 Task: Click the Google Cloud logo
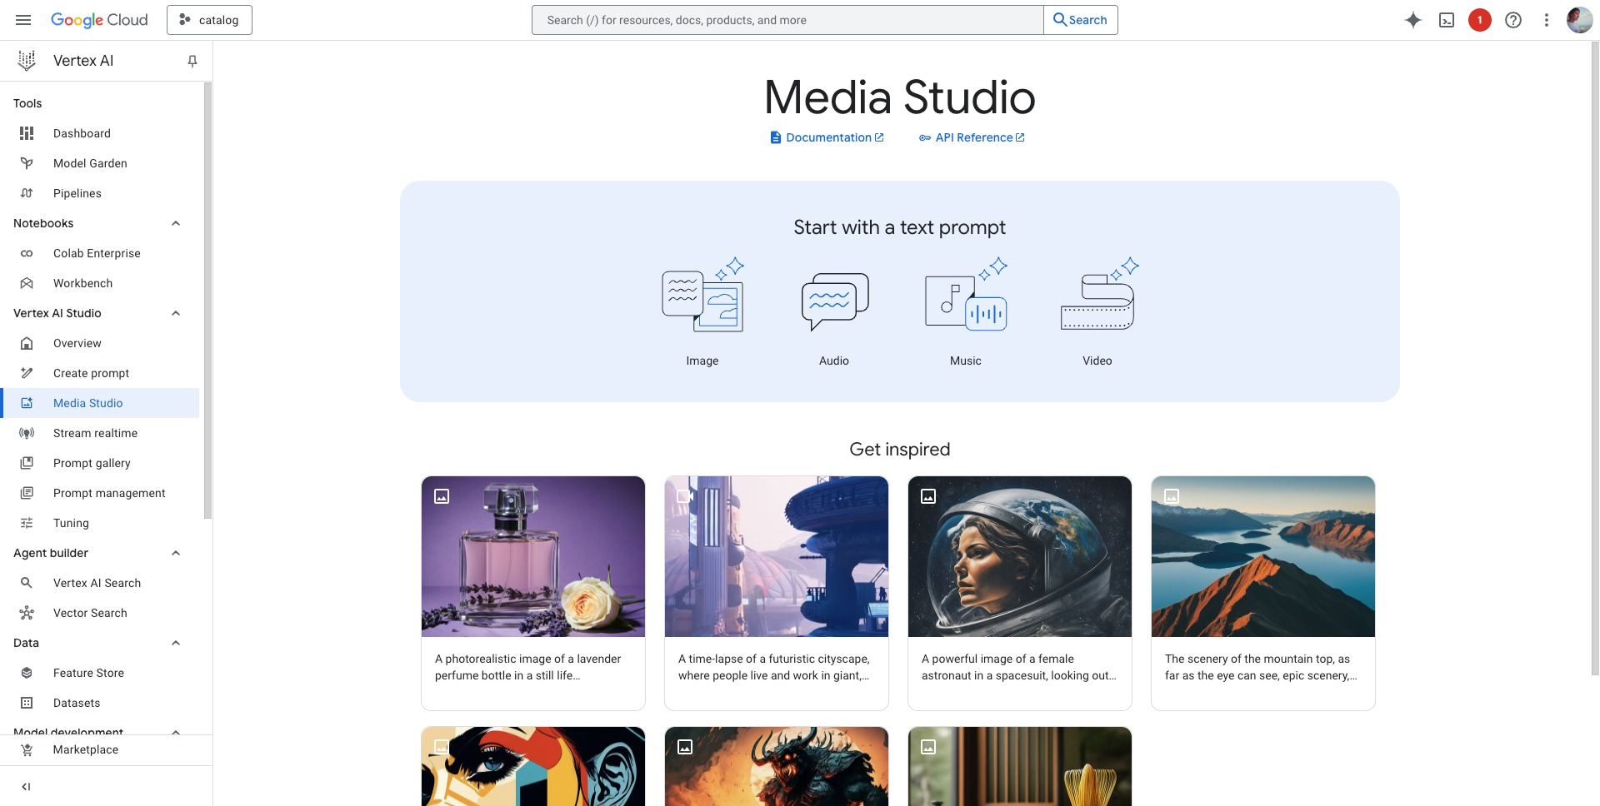(99, 20)
